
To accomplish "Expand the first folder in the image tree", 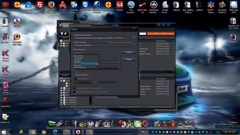I will pyautogui.click(x=61, y=43).
